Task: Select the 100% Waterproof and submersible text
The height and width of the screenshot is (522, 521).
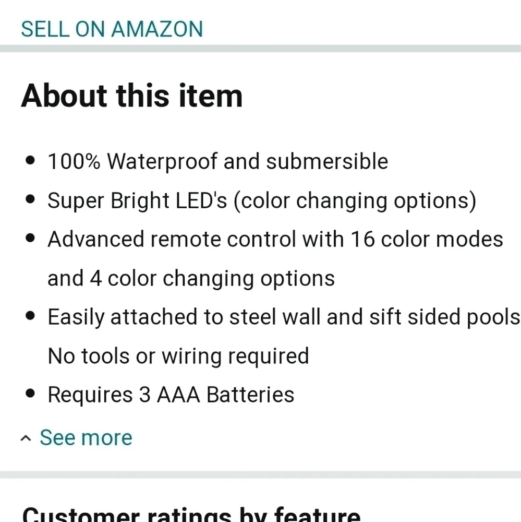Action: 217,162
